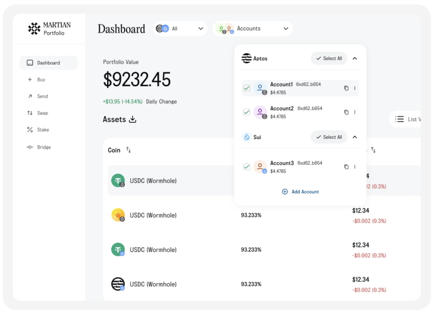Collapse the Aptos accounts section
Viewport: 435px width, 315px height.
[x=355, y=59]
